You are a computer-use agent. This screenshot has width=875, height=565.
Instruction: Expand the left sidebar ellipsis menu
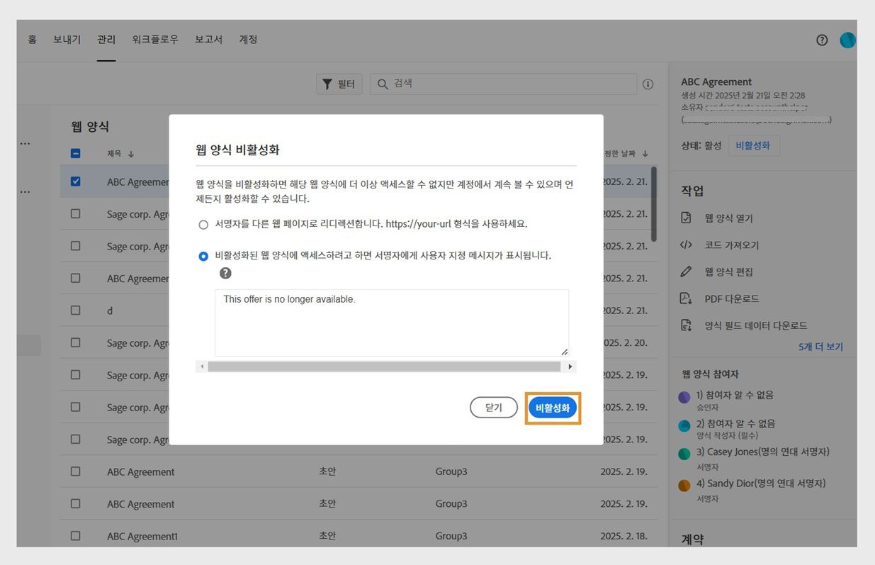25,142
